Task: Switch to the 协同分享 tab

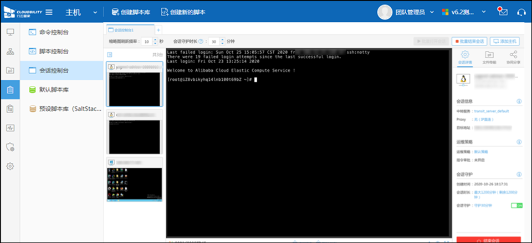Action: click(x=513, y=57)
